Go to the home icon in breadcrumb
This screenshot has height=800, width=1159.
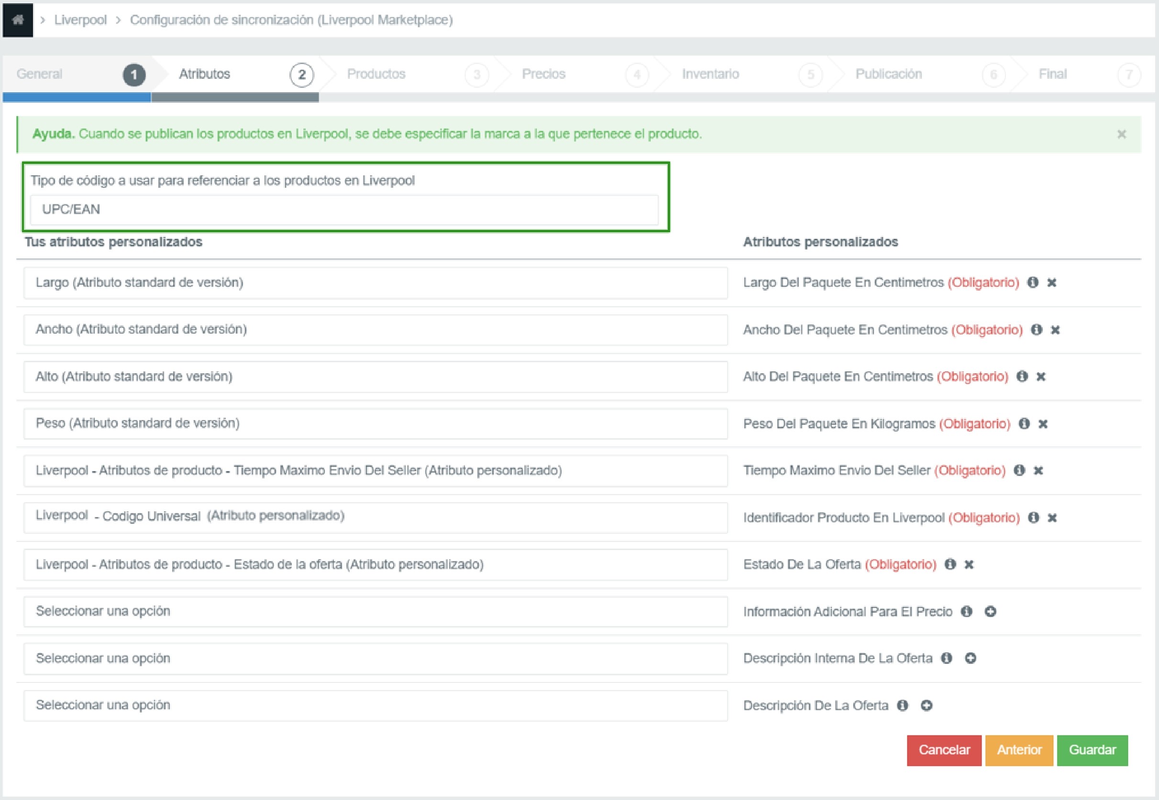(18, 20)
